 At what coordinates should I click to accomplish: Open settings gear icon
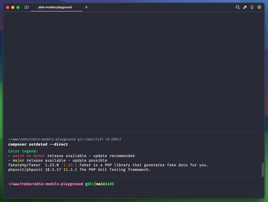click(259, 7)
